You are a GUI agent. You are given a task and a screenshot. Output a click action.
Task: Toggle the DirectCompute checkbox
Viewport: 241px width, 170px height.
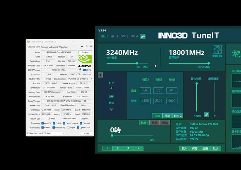[x=64, y=123]
